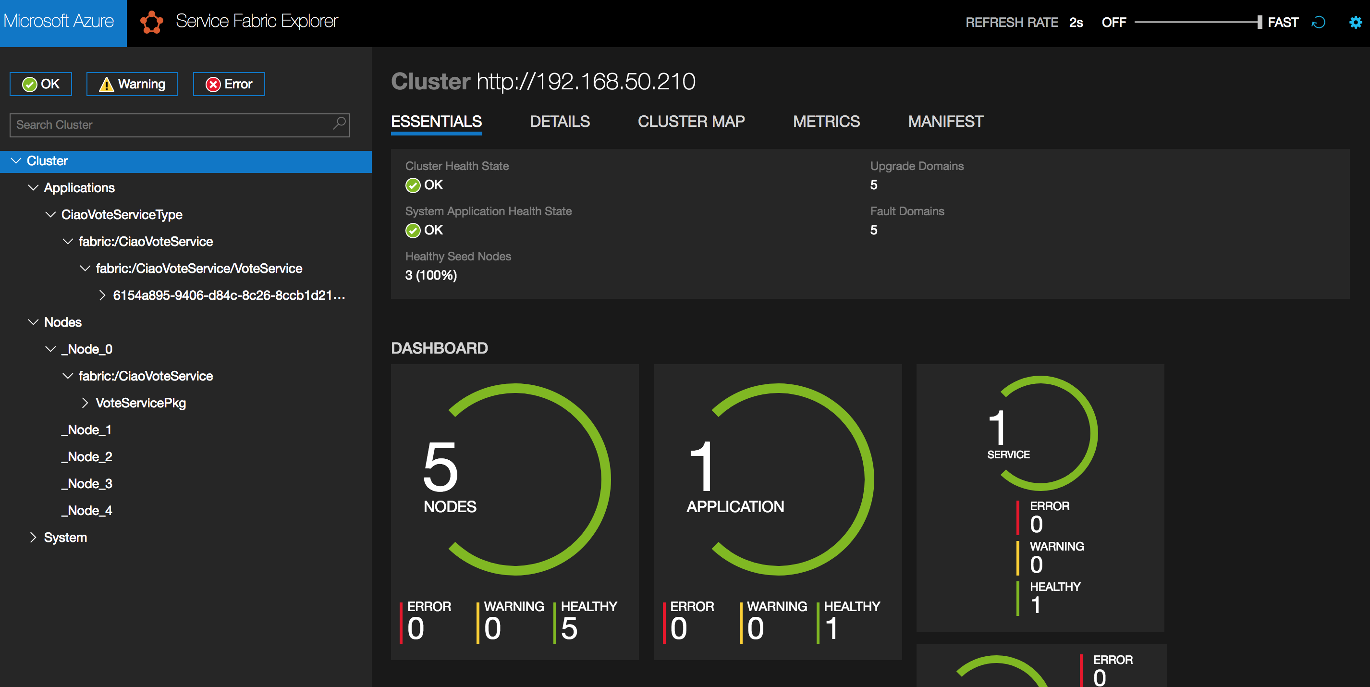Select _Node_3 in the tree
Image resolution: width=1370 pixels, height=687 pixels.
[86, 483]
